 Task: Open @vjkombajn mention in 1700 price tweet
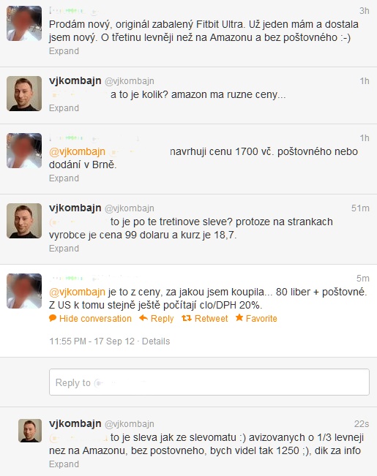click(x=77, y=151)
